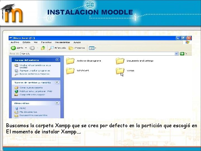Screen dimensions: 201x151
Task: Click the hide drive contents icon
Action: click(x=16, y=65)
